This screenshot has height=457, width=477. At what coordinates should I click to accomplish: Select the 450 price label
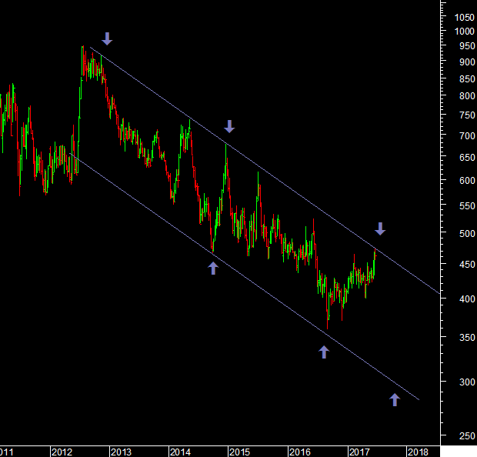pos(467,265)
